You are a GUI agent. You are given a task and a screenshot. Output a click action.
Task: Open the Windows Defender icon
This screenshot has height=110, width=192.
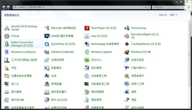[47, 52]
